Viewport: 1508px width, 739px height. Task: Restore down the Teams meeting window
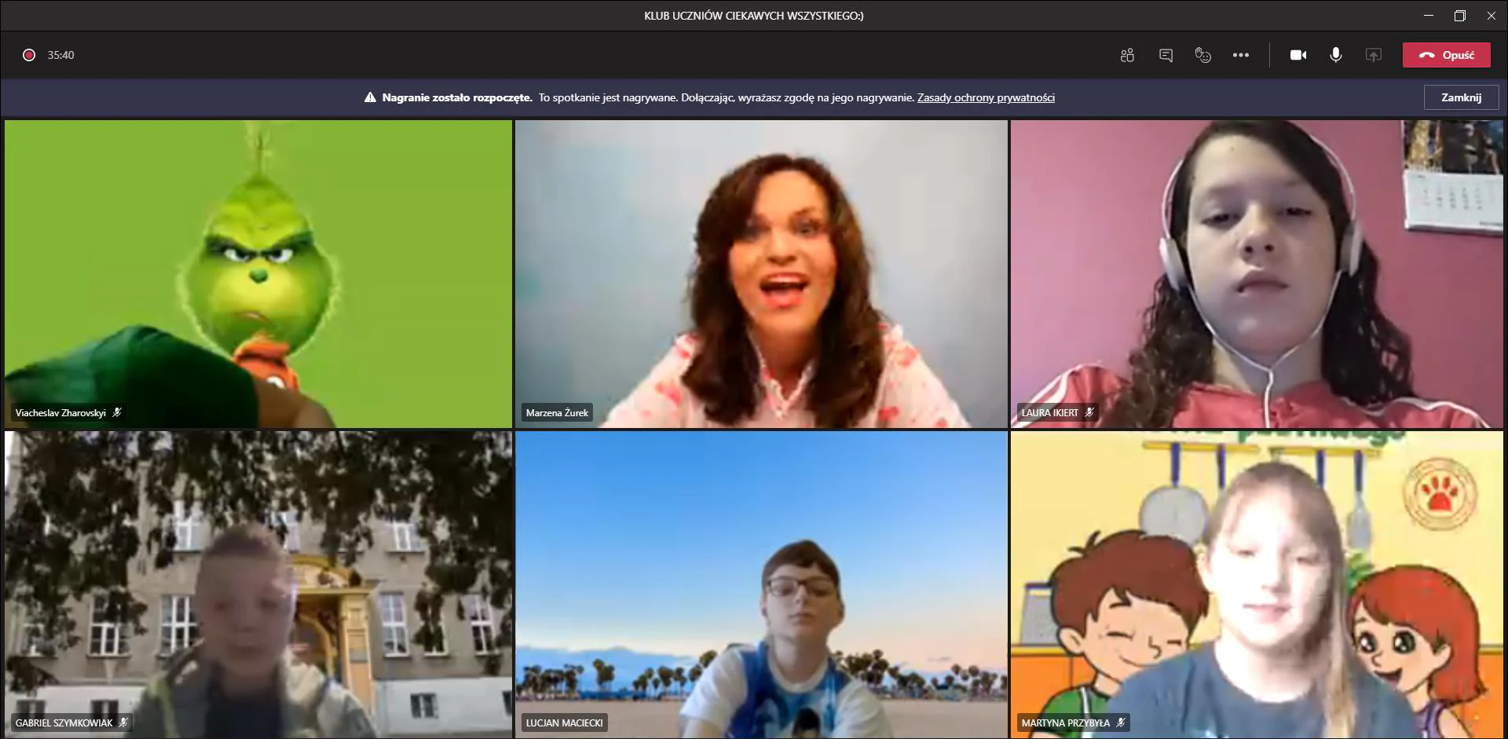pyautogui.click(x=1460, y=16)
